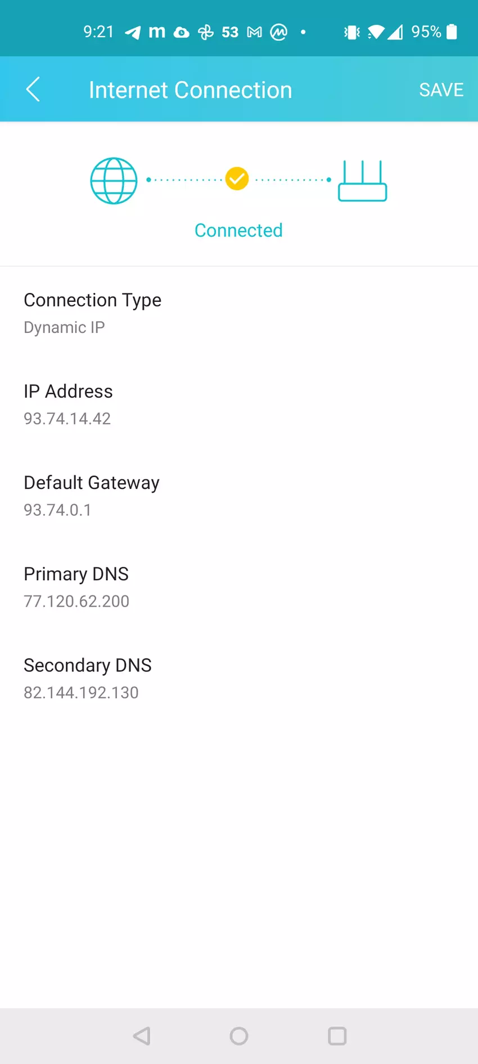Image resolution: width=478 pixels, height=1064 pixels.
Task: Select the Dynamic IP value
Action: (64, 327)
